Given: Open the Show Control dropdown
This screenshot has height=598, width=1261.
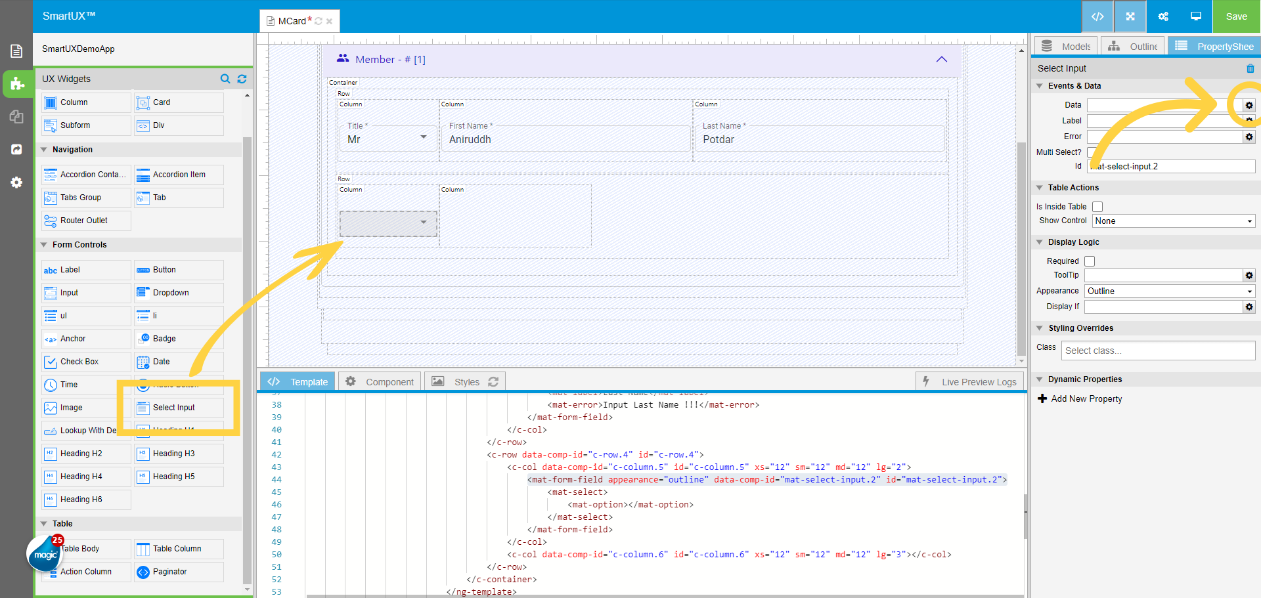Looking at the screenshot, I should pyautogui.click(x=1174, y=221).
